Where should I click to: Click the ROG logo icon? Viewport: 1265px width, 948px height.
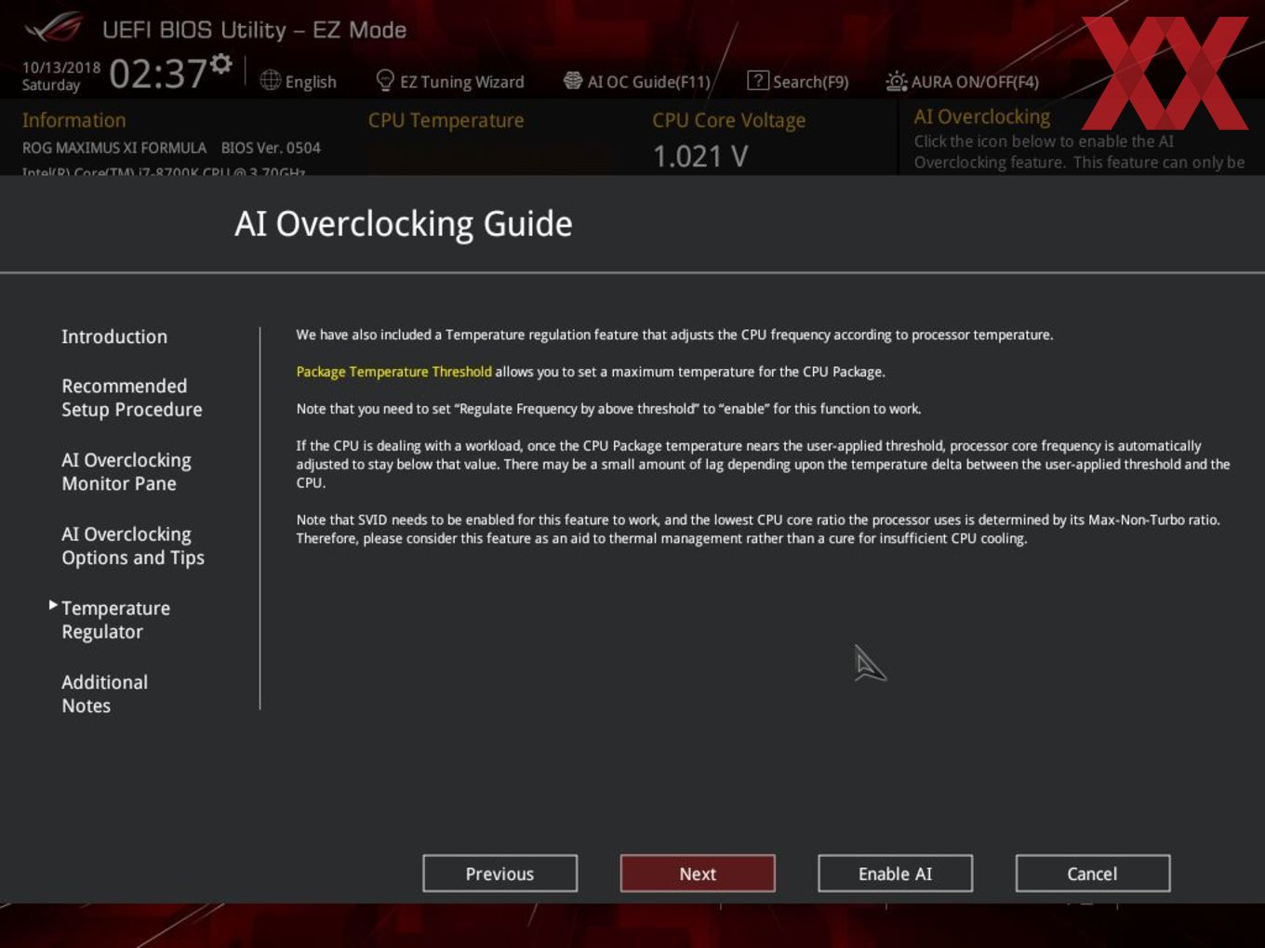pos(54,27)
